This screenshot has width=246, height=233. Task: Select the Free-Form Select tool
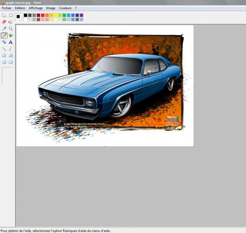point(4,15)
